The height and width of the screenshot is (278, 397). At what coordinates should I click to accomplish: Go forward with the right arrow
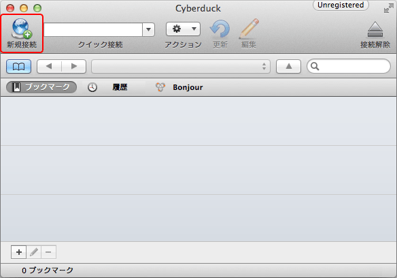74,67
